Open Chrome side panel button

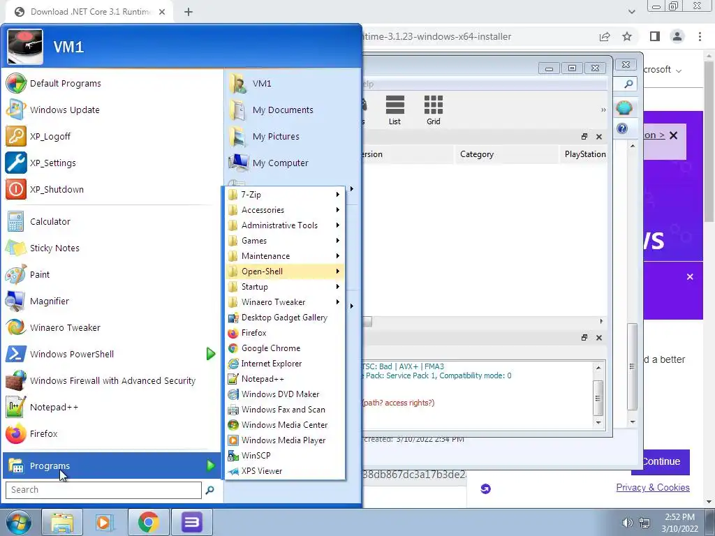pyautogui.click(x=655, y=36)
